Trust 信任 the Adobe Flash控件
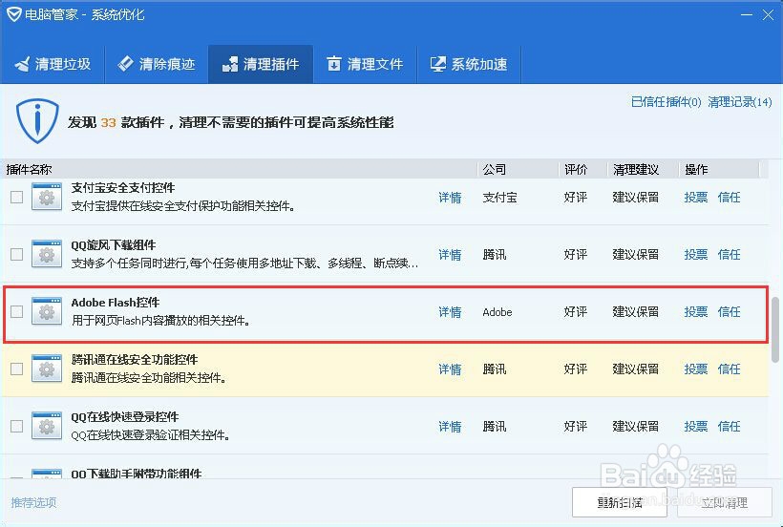 pos(729,312)
